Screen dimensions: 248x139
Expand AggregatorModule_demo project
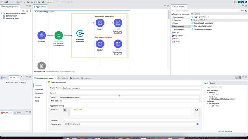coord(2,14)
